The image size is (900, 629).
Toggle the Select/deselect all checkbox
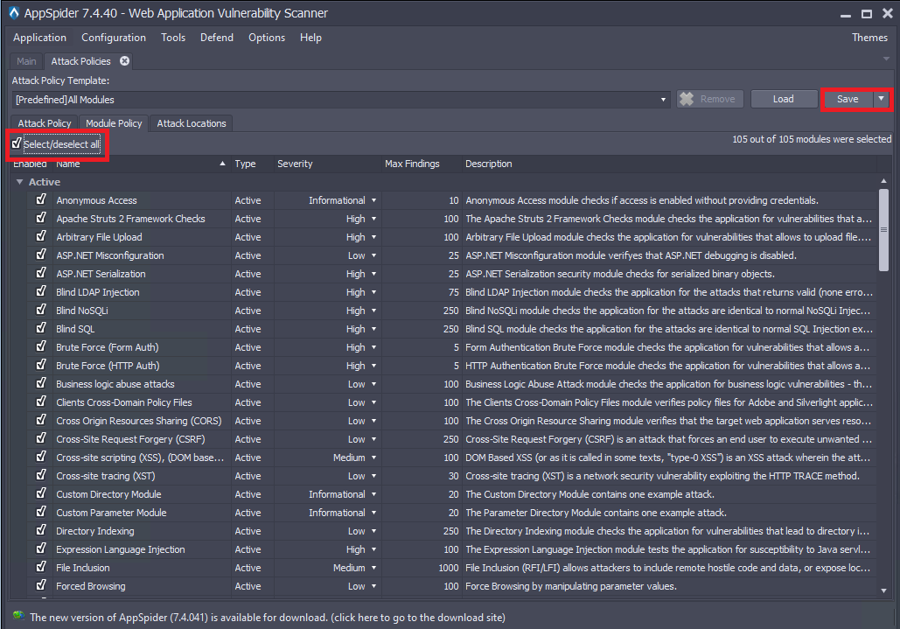click(17, 143)
